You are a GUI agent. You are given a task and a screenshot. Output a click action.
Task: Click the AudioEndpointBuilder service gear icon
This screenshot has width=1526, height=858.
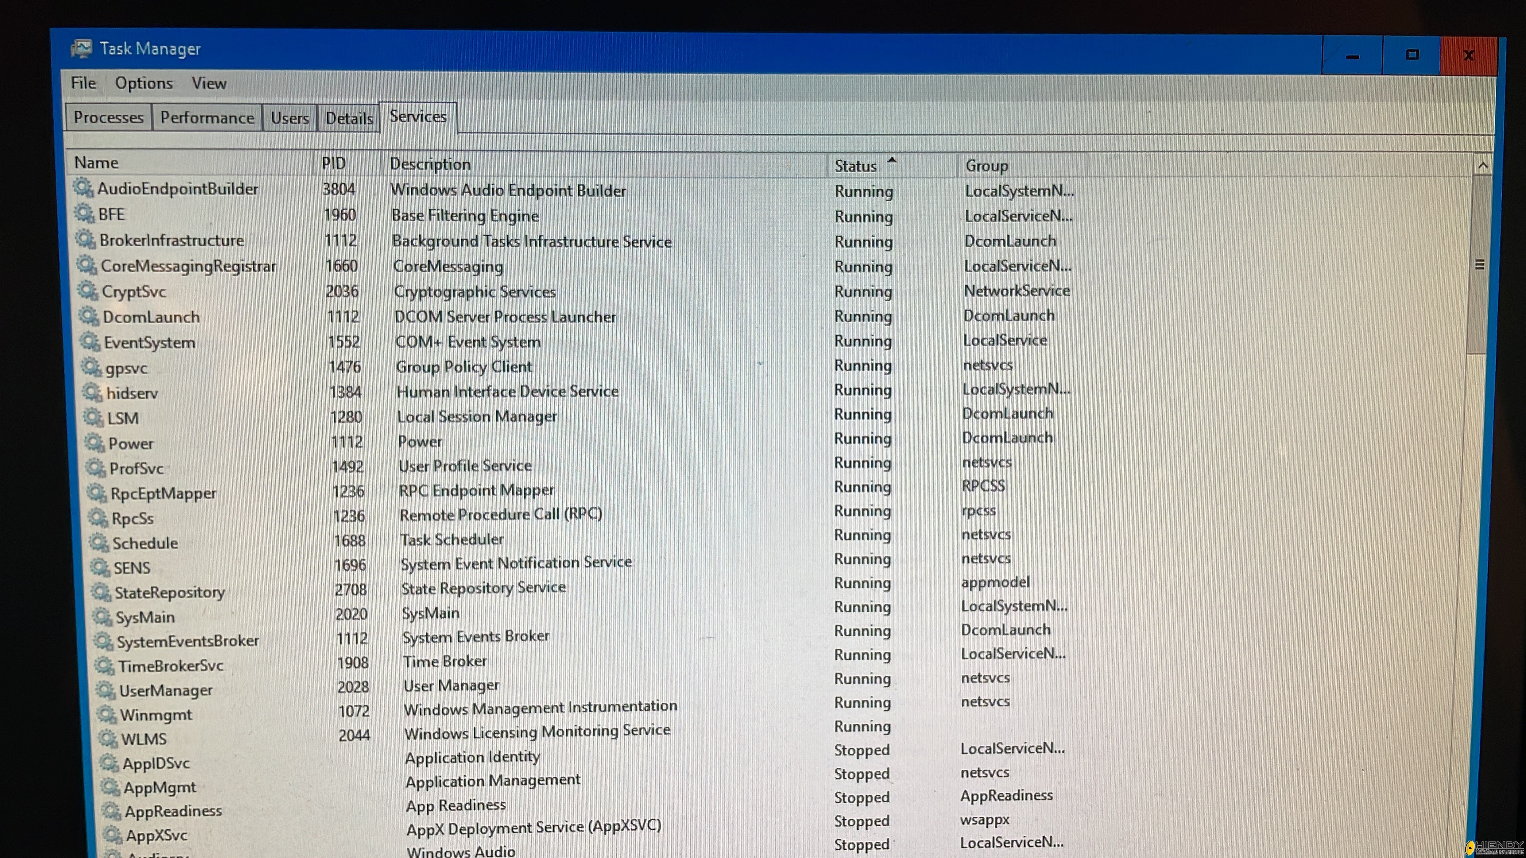click(82, 188)
